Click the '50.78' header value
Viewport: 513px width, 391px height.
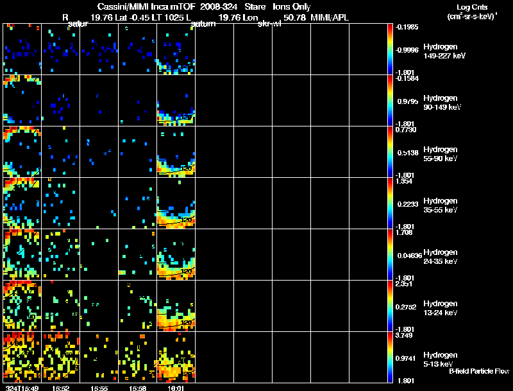[294, 18]
